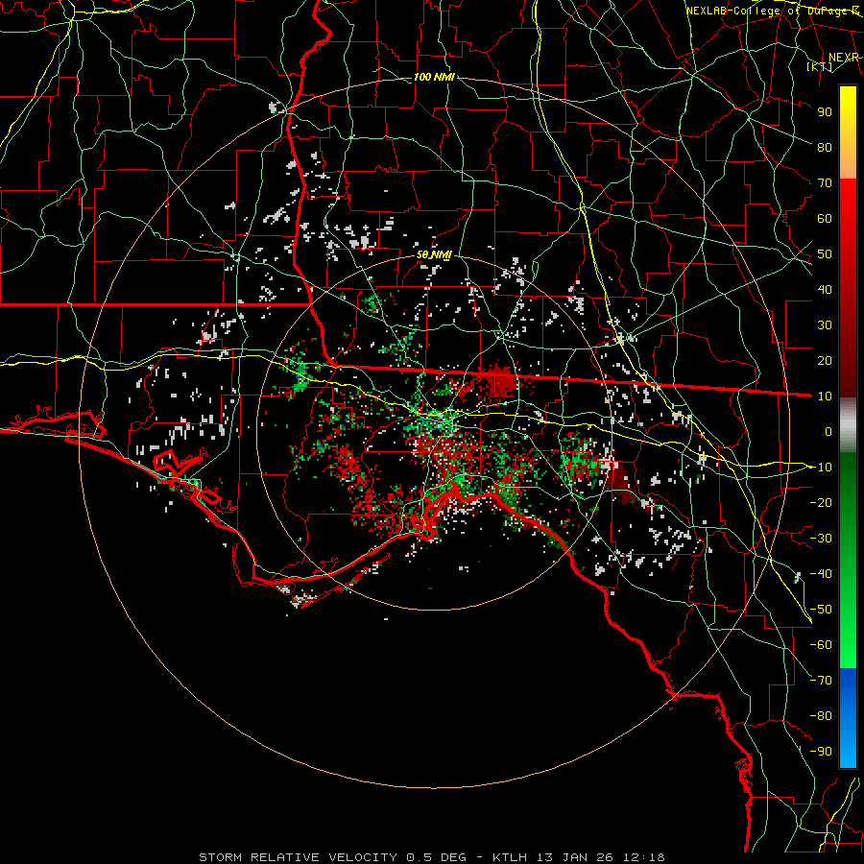The width and height of the screenshot is (864, 864).
Task: Click the gray zero-velocity segment of the color bar
Action: pos(848,425)
